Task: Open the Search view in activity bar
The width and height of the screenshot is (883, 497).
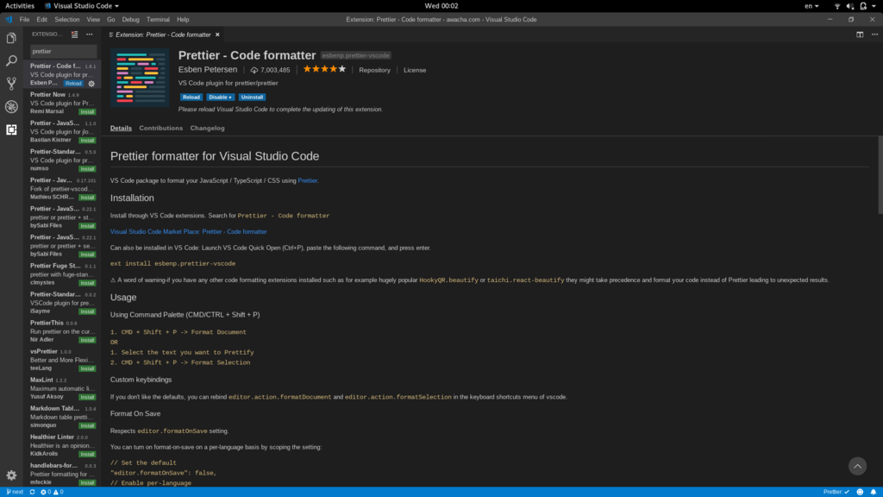Action: tap(11, 61)
